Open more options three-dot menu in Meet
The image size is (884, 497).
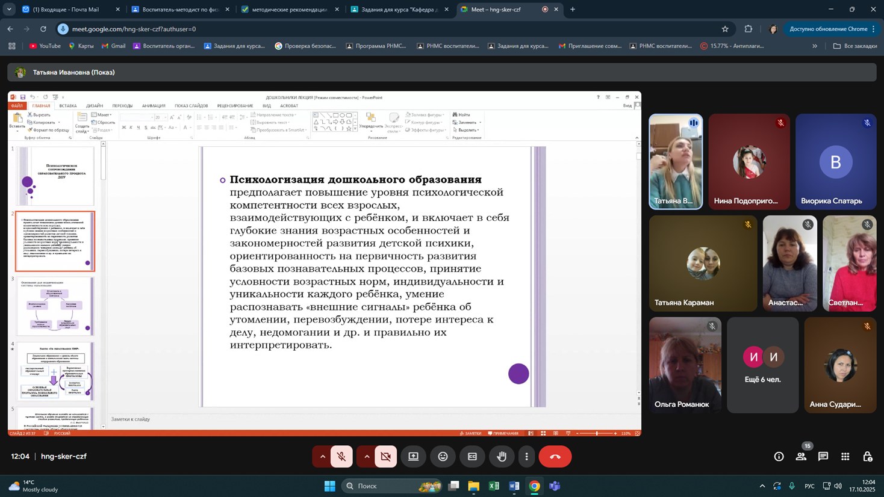coord(526,457)
